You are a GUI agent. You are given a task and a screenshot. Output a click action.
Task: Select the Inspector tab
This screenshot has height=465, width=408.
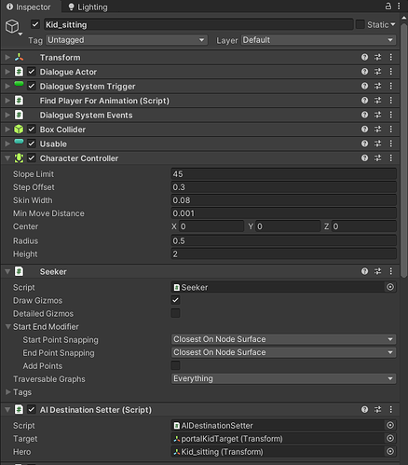coord(29,7)
